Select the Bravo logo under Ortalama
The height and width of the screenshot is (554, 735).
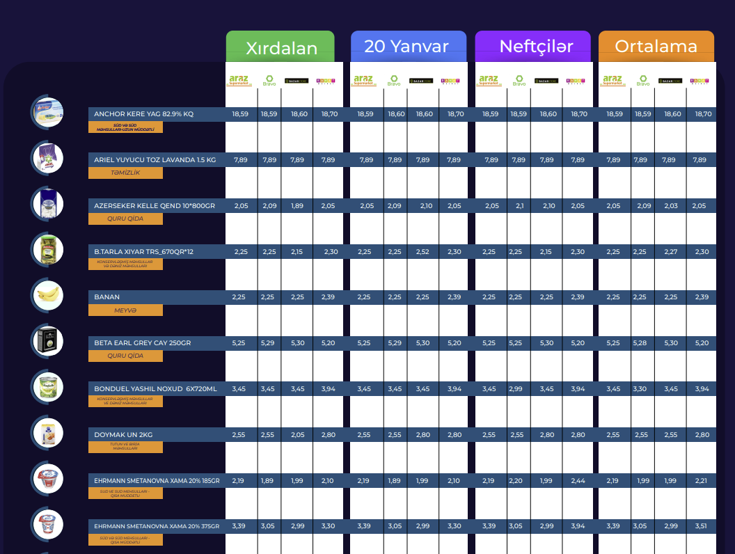point(643,81)
